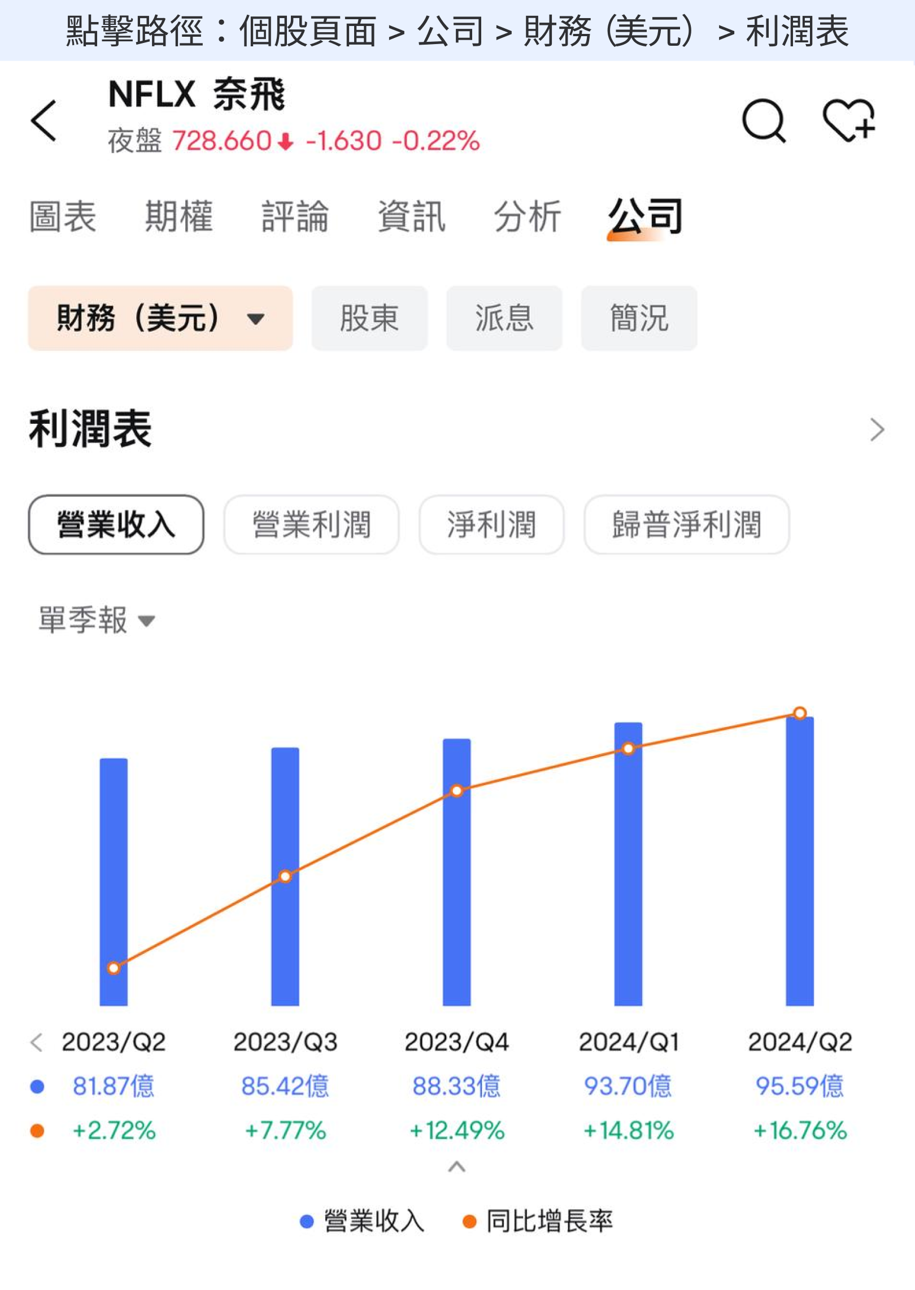
Task: Tap the +7.77% growth value
Action: coord(285,1131)
